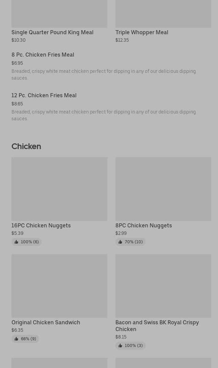
Task: Choose the 16PC Chicken Nuggets name
Action: tap(41, 225)
